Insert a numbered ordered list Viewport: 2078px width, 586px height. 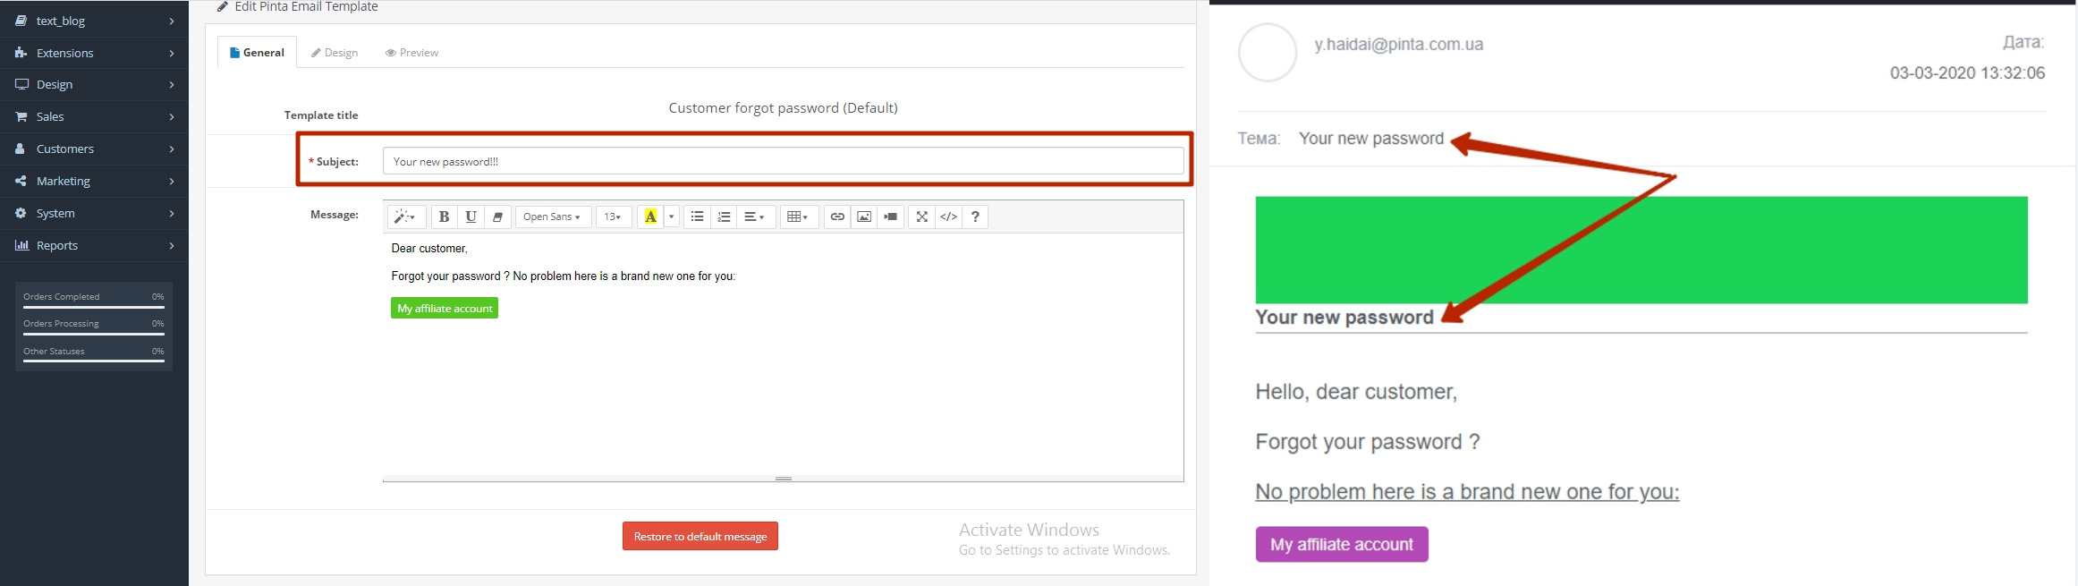pyautogui.click(x=724, y=217)
